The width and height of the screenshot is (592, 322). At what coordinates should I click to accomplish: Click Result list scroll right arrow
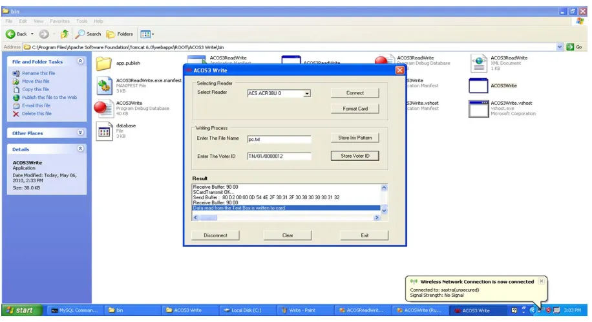tap(376, 218)
